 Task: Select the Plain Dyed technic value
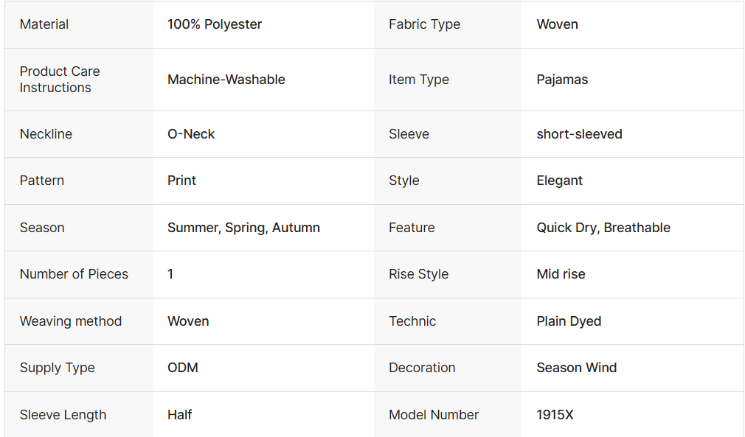click(569, 321)
